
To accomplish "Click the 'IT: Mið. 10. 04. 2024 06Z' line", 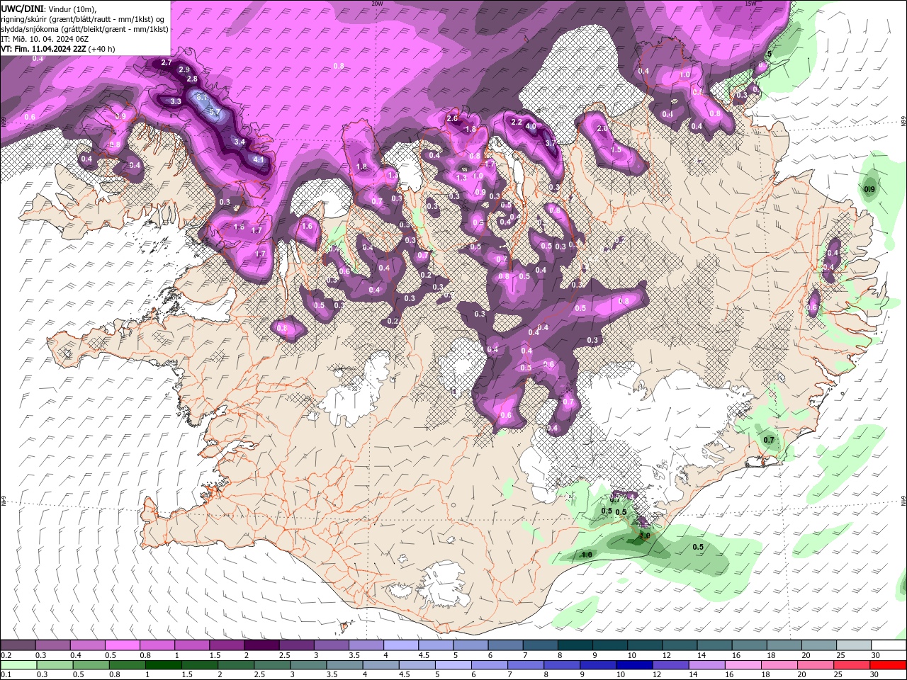I will (x=45, y=39).
